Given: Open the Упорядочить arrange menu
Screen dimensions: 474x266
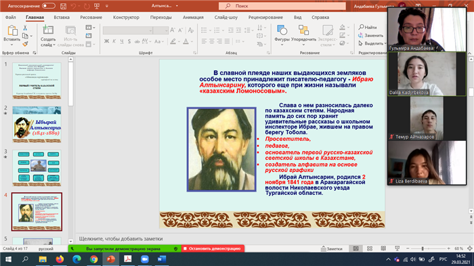Looking at the screenshot, I should click(x=303, y=35).
